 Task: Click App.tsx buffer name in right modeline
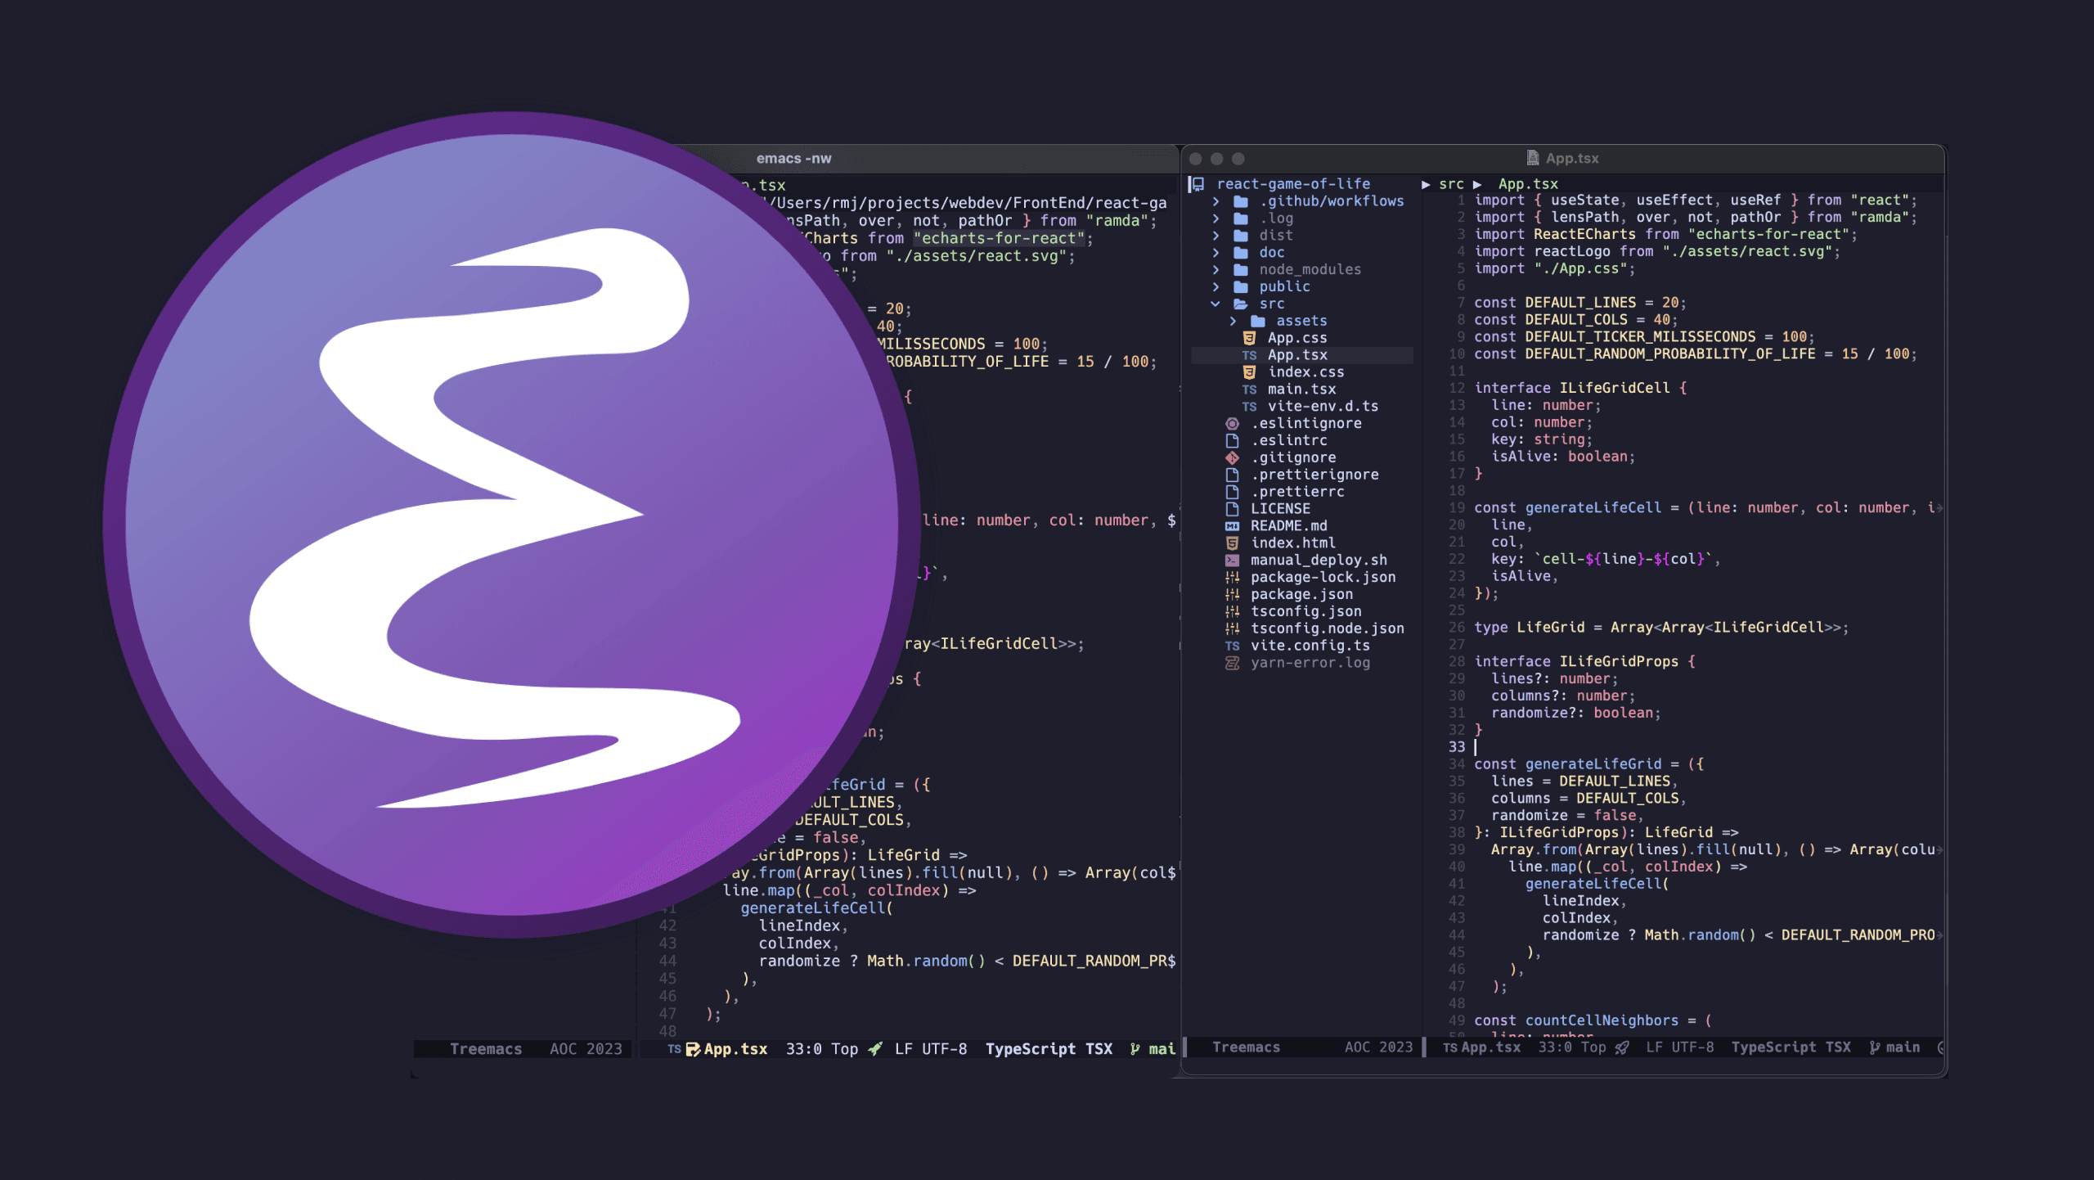pos(1490,1047)
